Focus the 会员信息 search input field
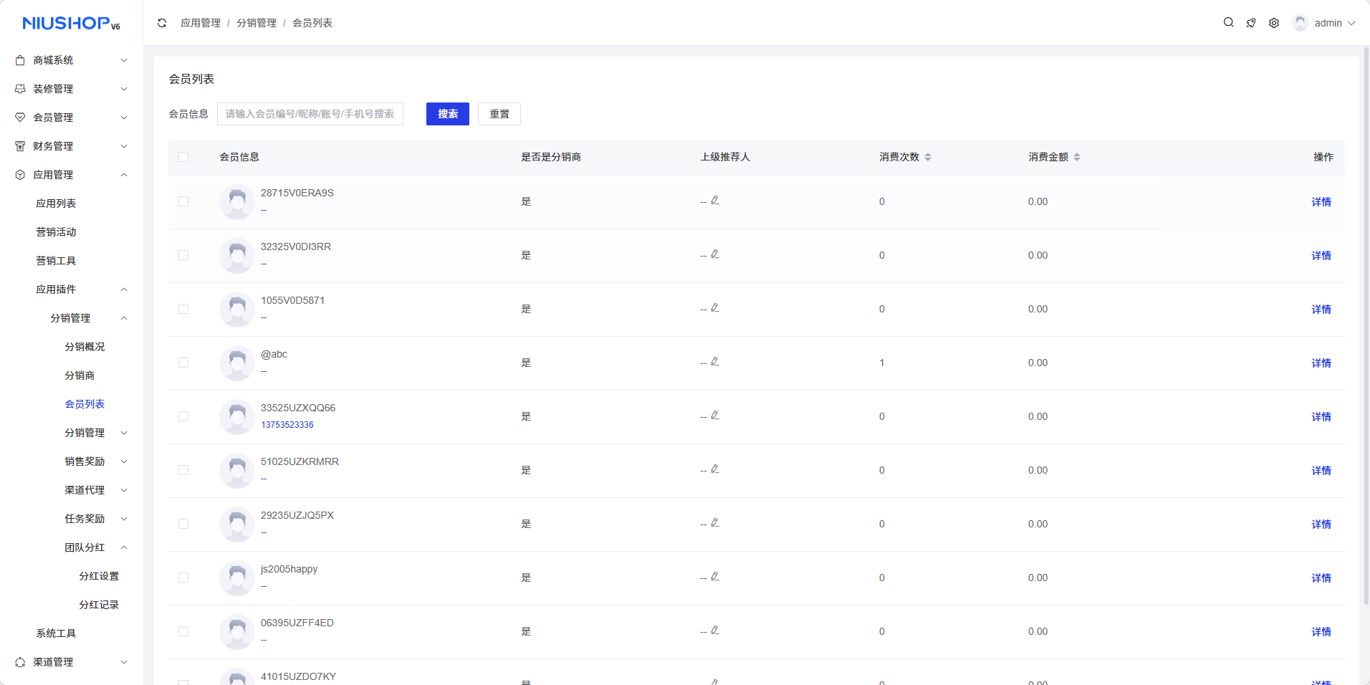Image resolution: width=1370 pixels, height=685 pixels. [310, 114]
